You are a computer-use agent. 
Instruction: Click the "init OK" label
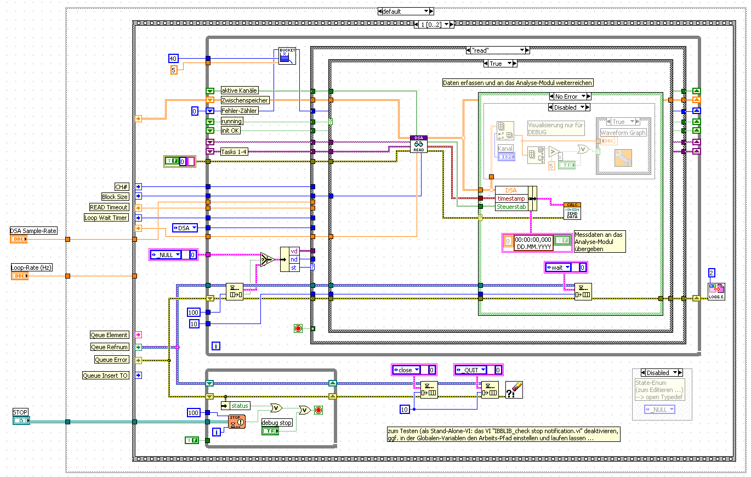pos(230,130)
